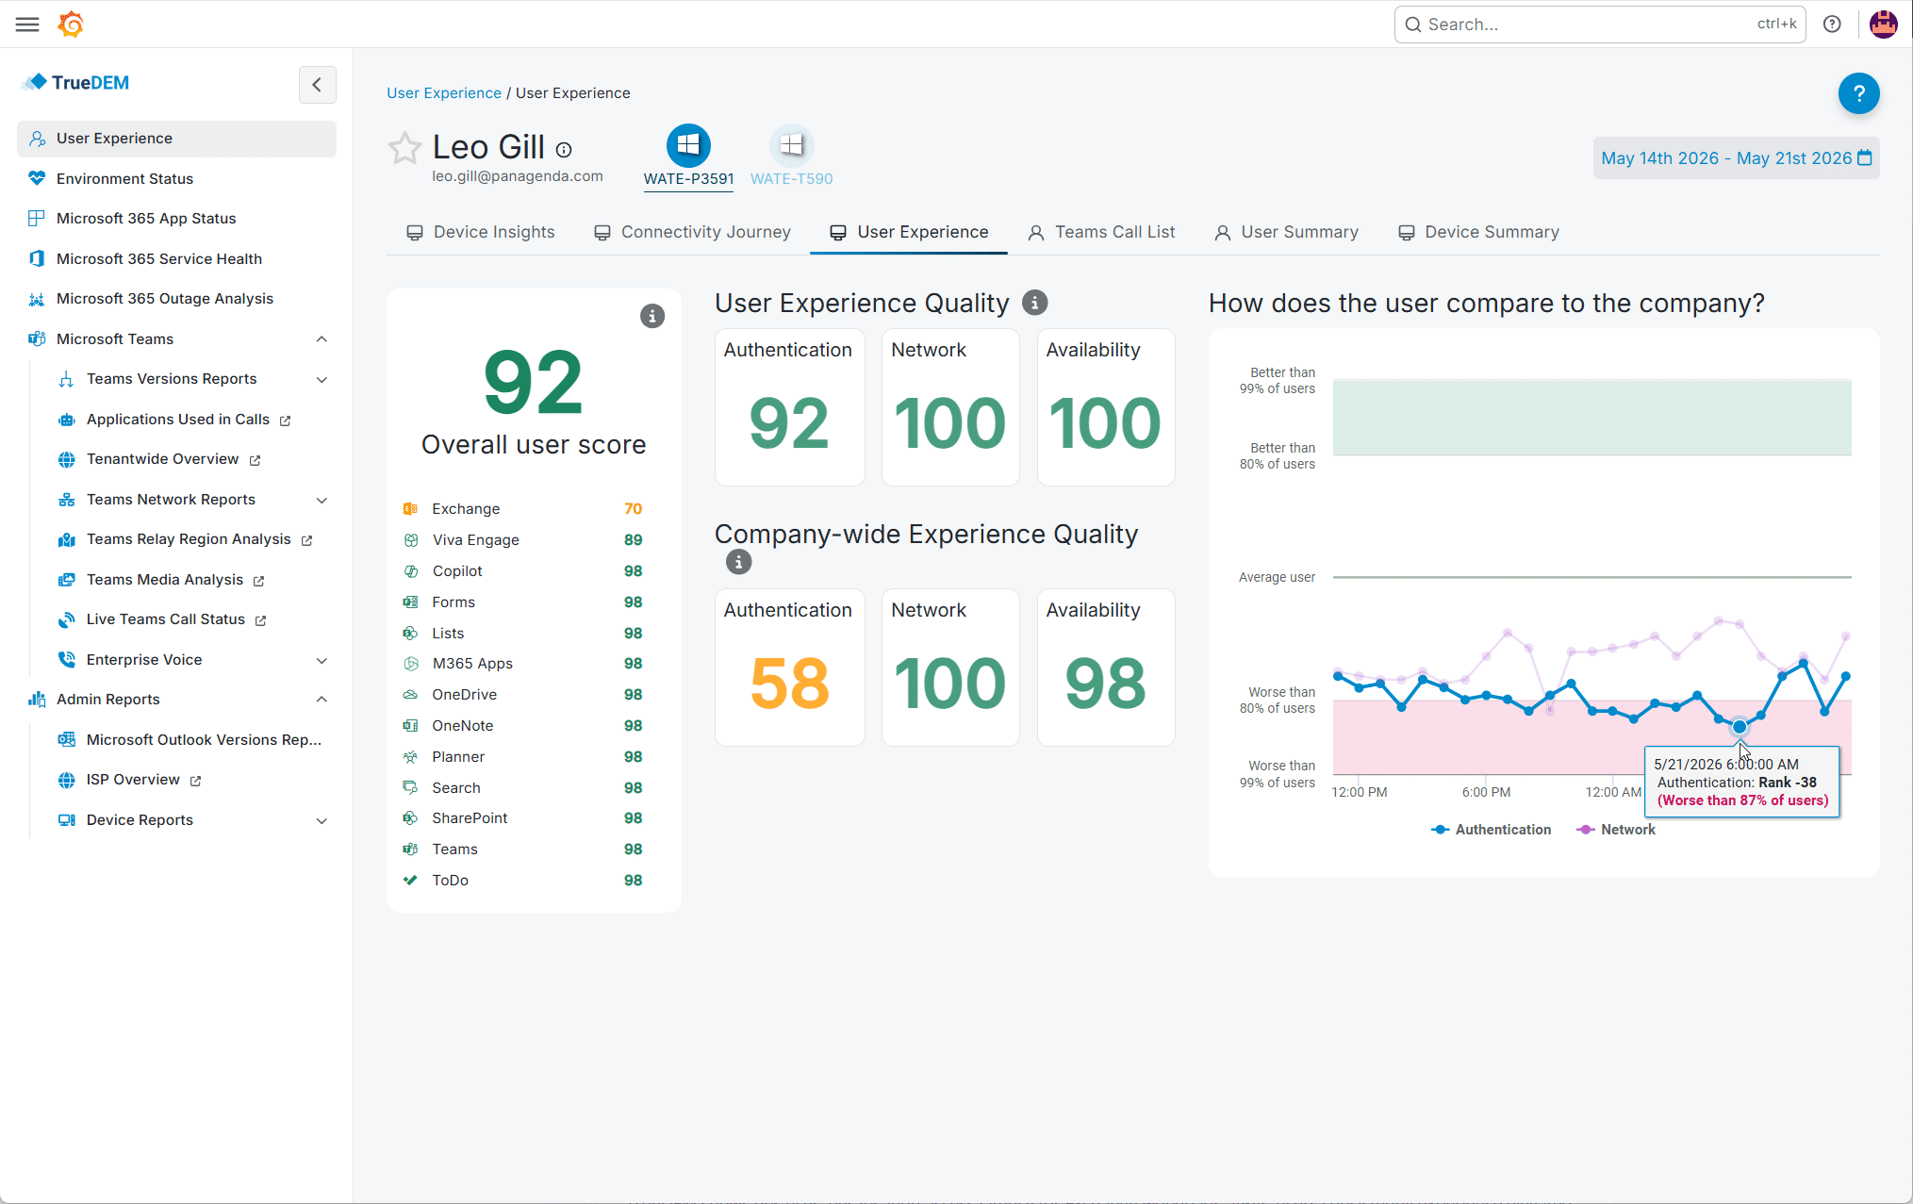
Task: Show info for Overall user score
Action: click(x=652, y=316)
